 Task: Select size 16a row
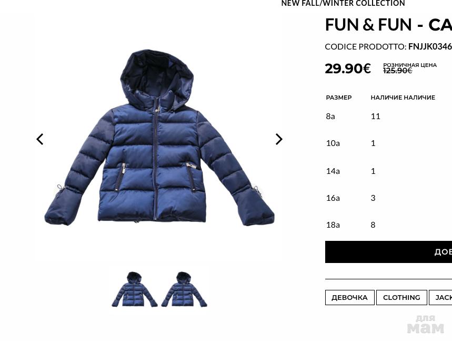pos(388,198)
